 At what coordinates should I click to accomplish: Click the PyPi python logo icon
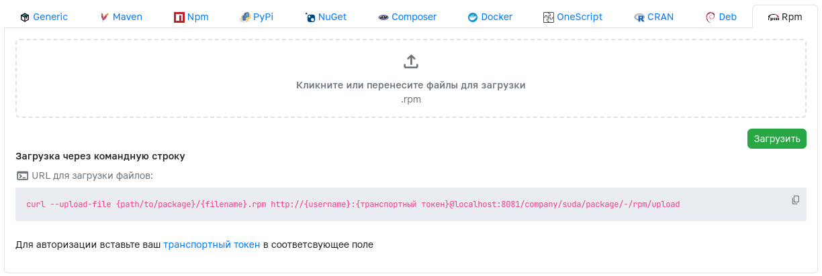click(245, 17)
